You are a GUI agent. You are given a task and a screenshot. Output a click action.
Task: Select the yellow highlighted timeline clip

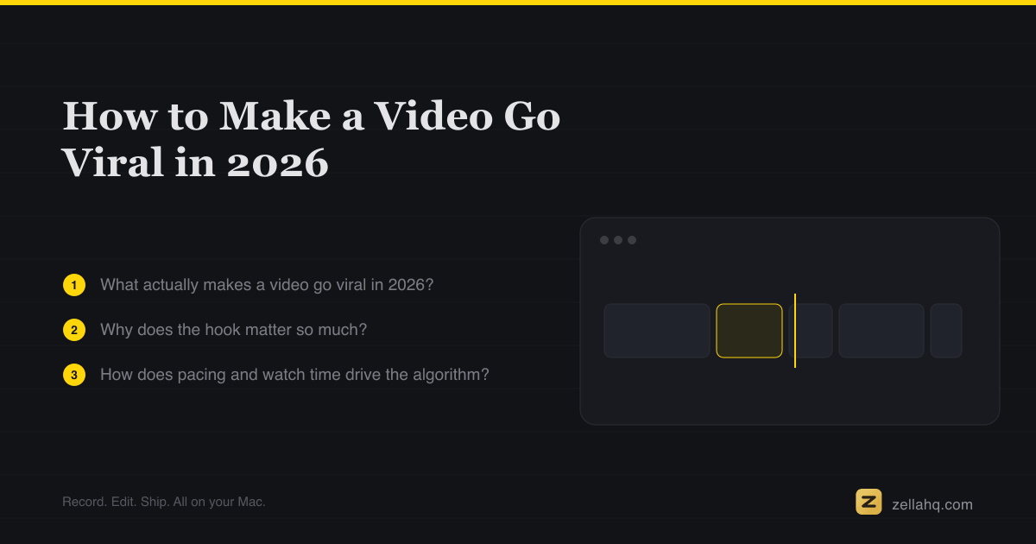(749, 331)
